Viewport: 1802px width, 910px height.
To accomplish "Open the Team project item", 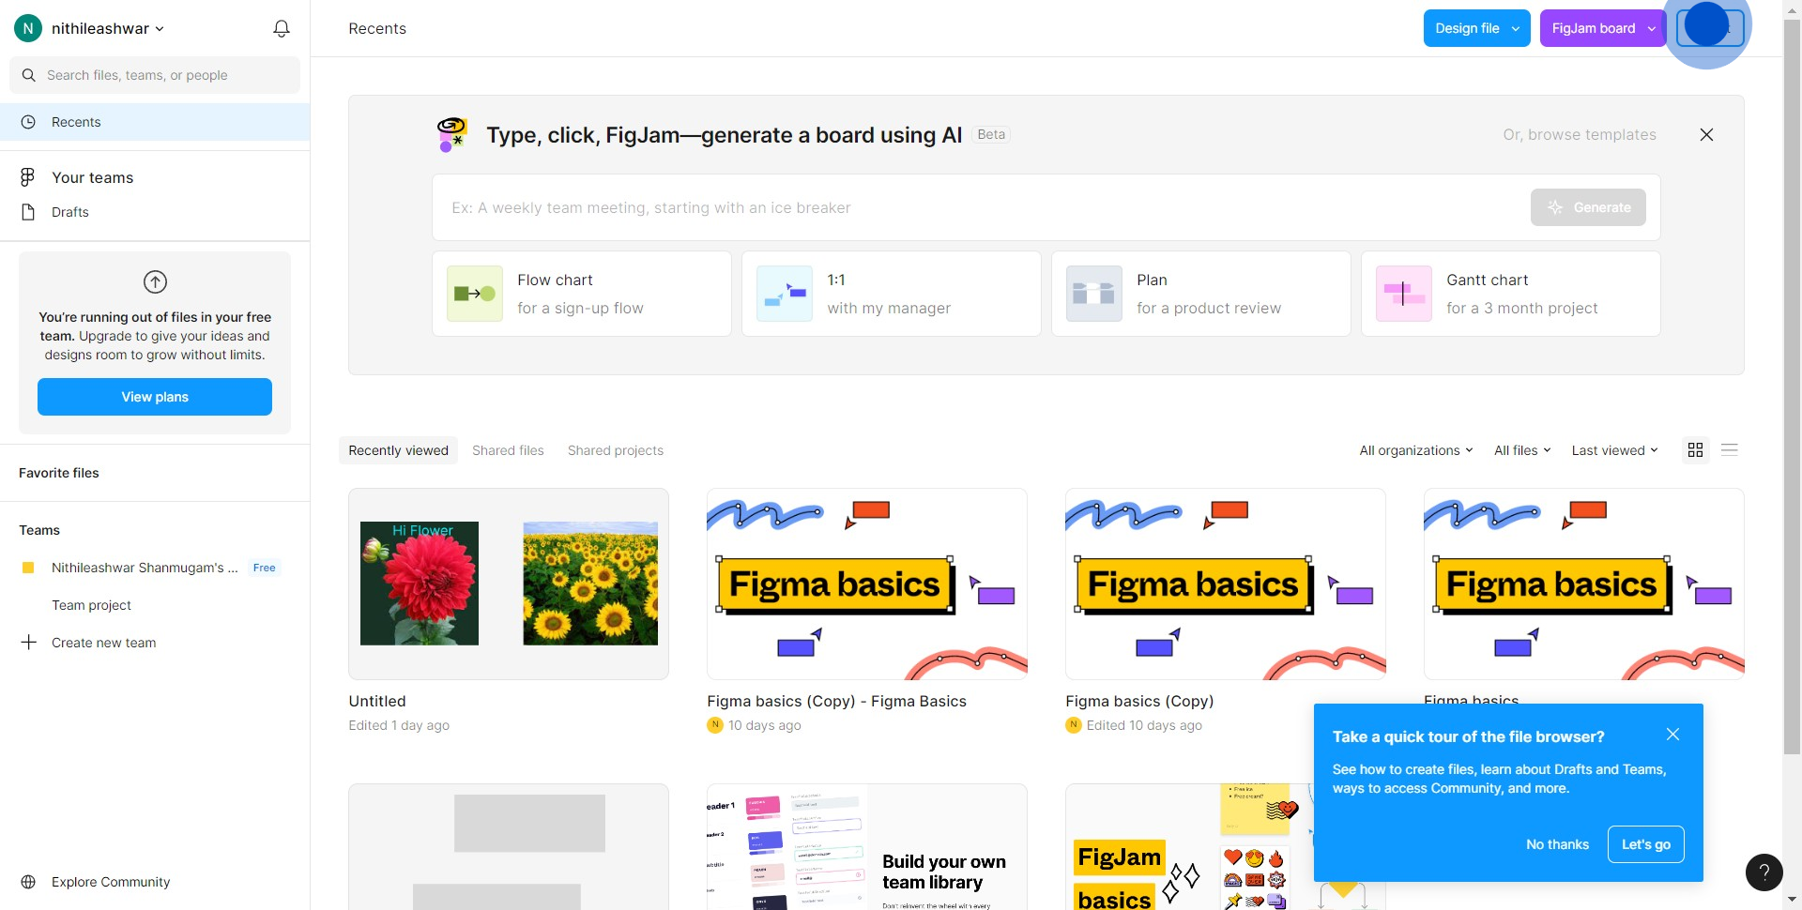I will [91, 605].
